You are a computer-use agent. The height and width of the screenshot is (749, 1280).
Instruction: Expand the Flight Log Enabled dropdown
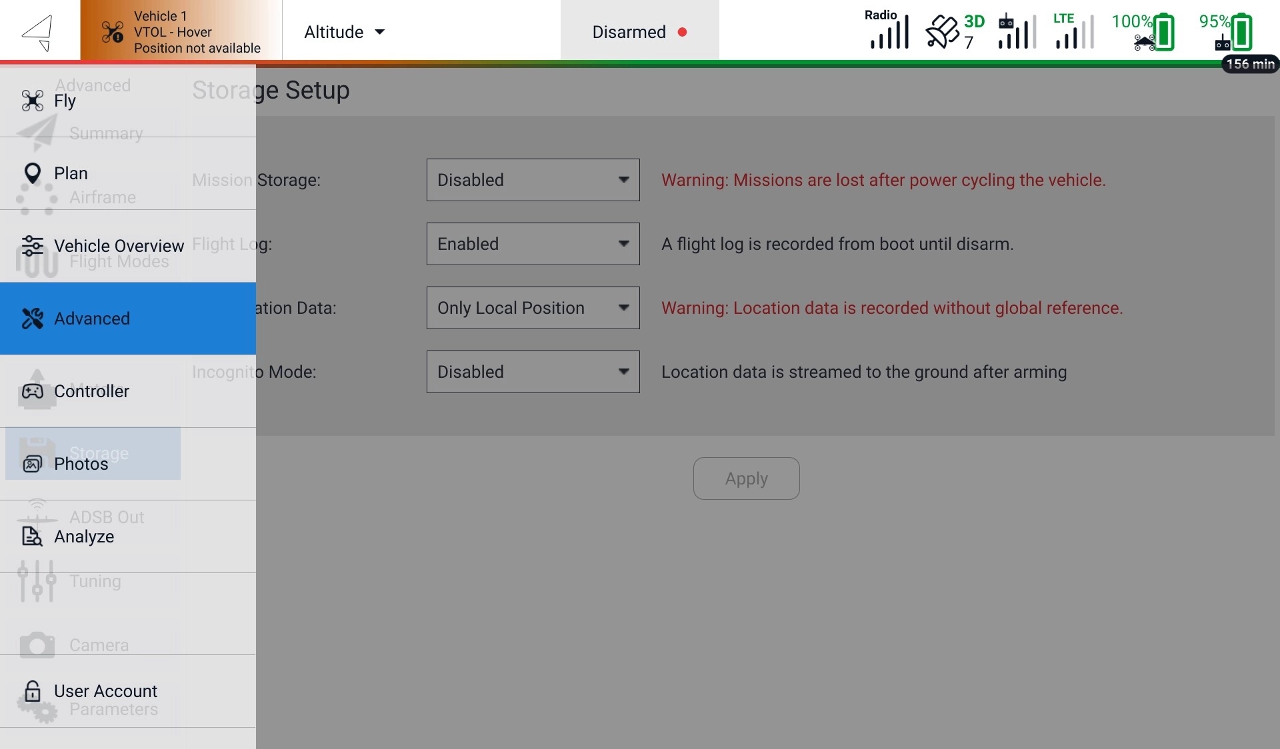[x=533, y=244]
